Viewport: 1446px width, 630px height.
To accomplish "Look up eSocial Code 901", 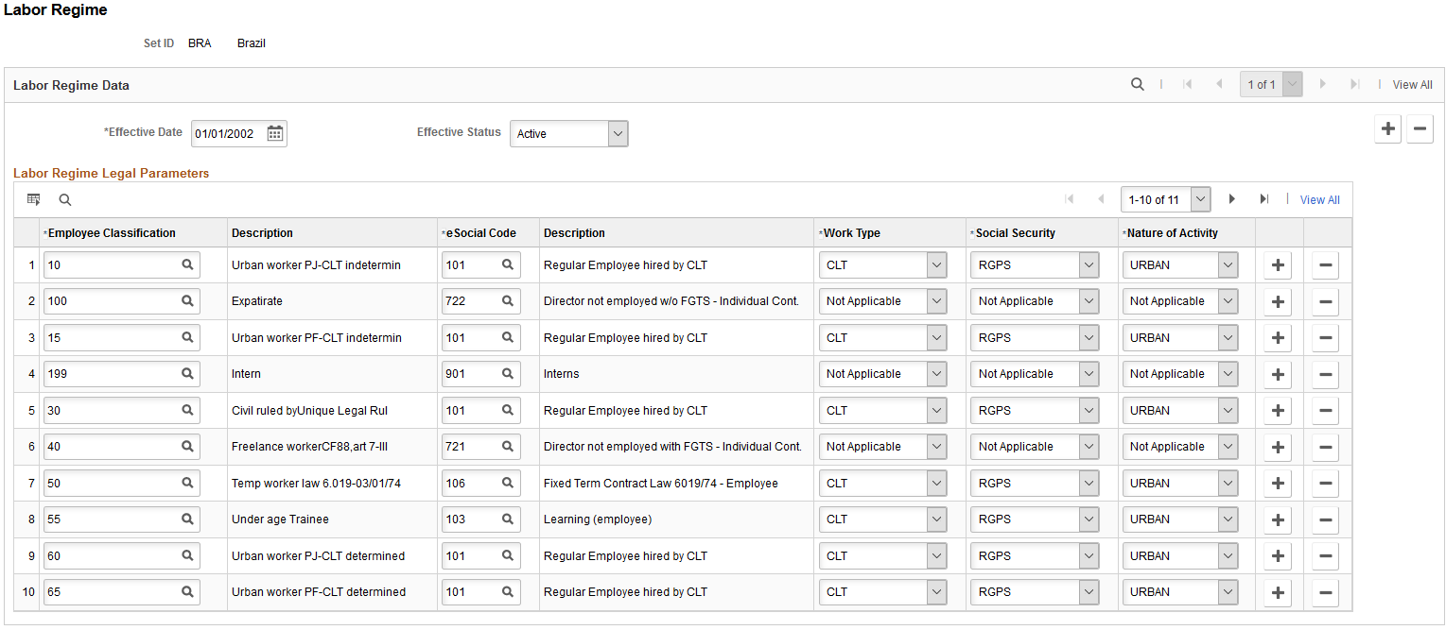I will (508, 374).
